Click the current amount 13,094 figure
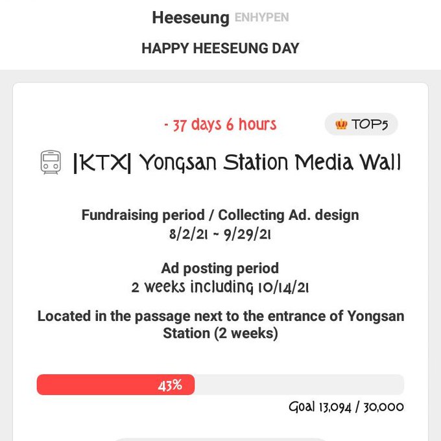This screenshot has width=441, height=441. point(335,407)
